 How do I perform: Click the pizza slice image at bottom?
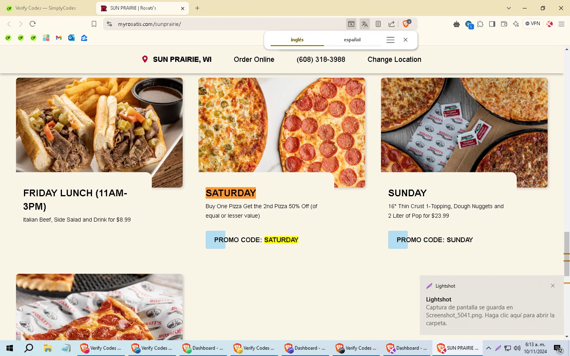[99, 307]
